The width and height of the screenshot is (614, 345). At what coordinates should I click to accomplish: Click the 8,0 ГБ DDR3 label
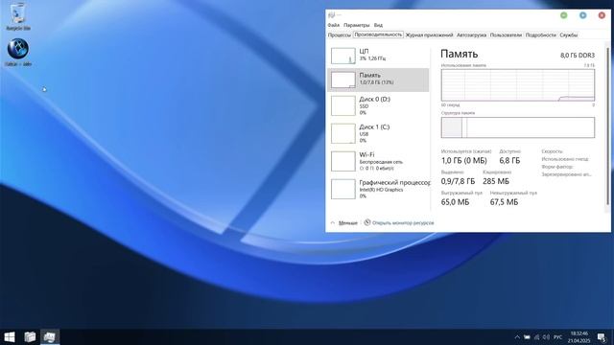coord(578,56)
